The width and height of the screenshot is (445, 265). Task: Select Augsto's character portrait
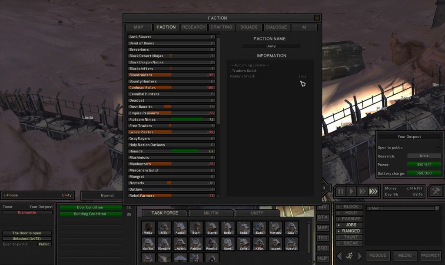click(291, 244)
